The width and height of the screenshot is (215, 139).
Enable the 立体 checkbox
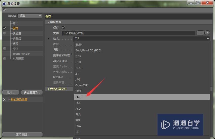(5, 49)
